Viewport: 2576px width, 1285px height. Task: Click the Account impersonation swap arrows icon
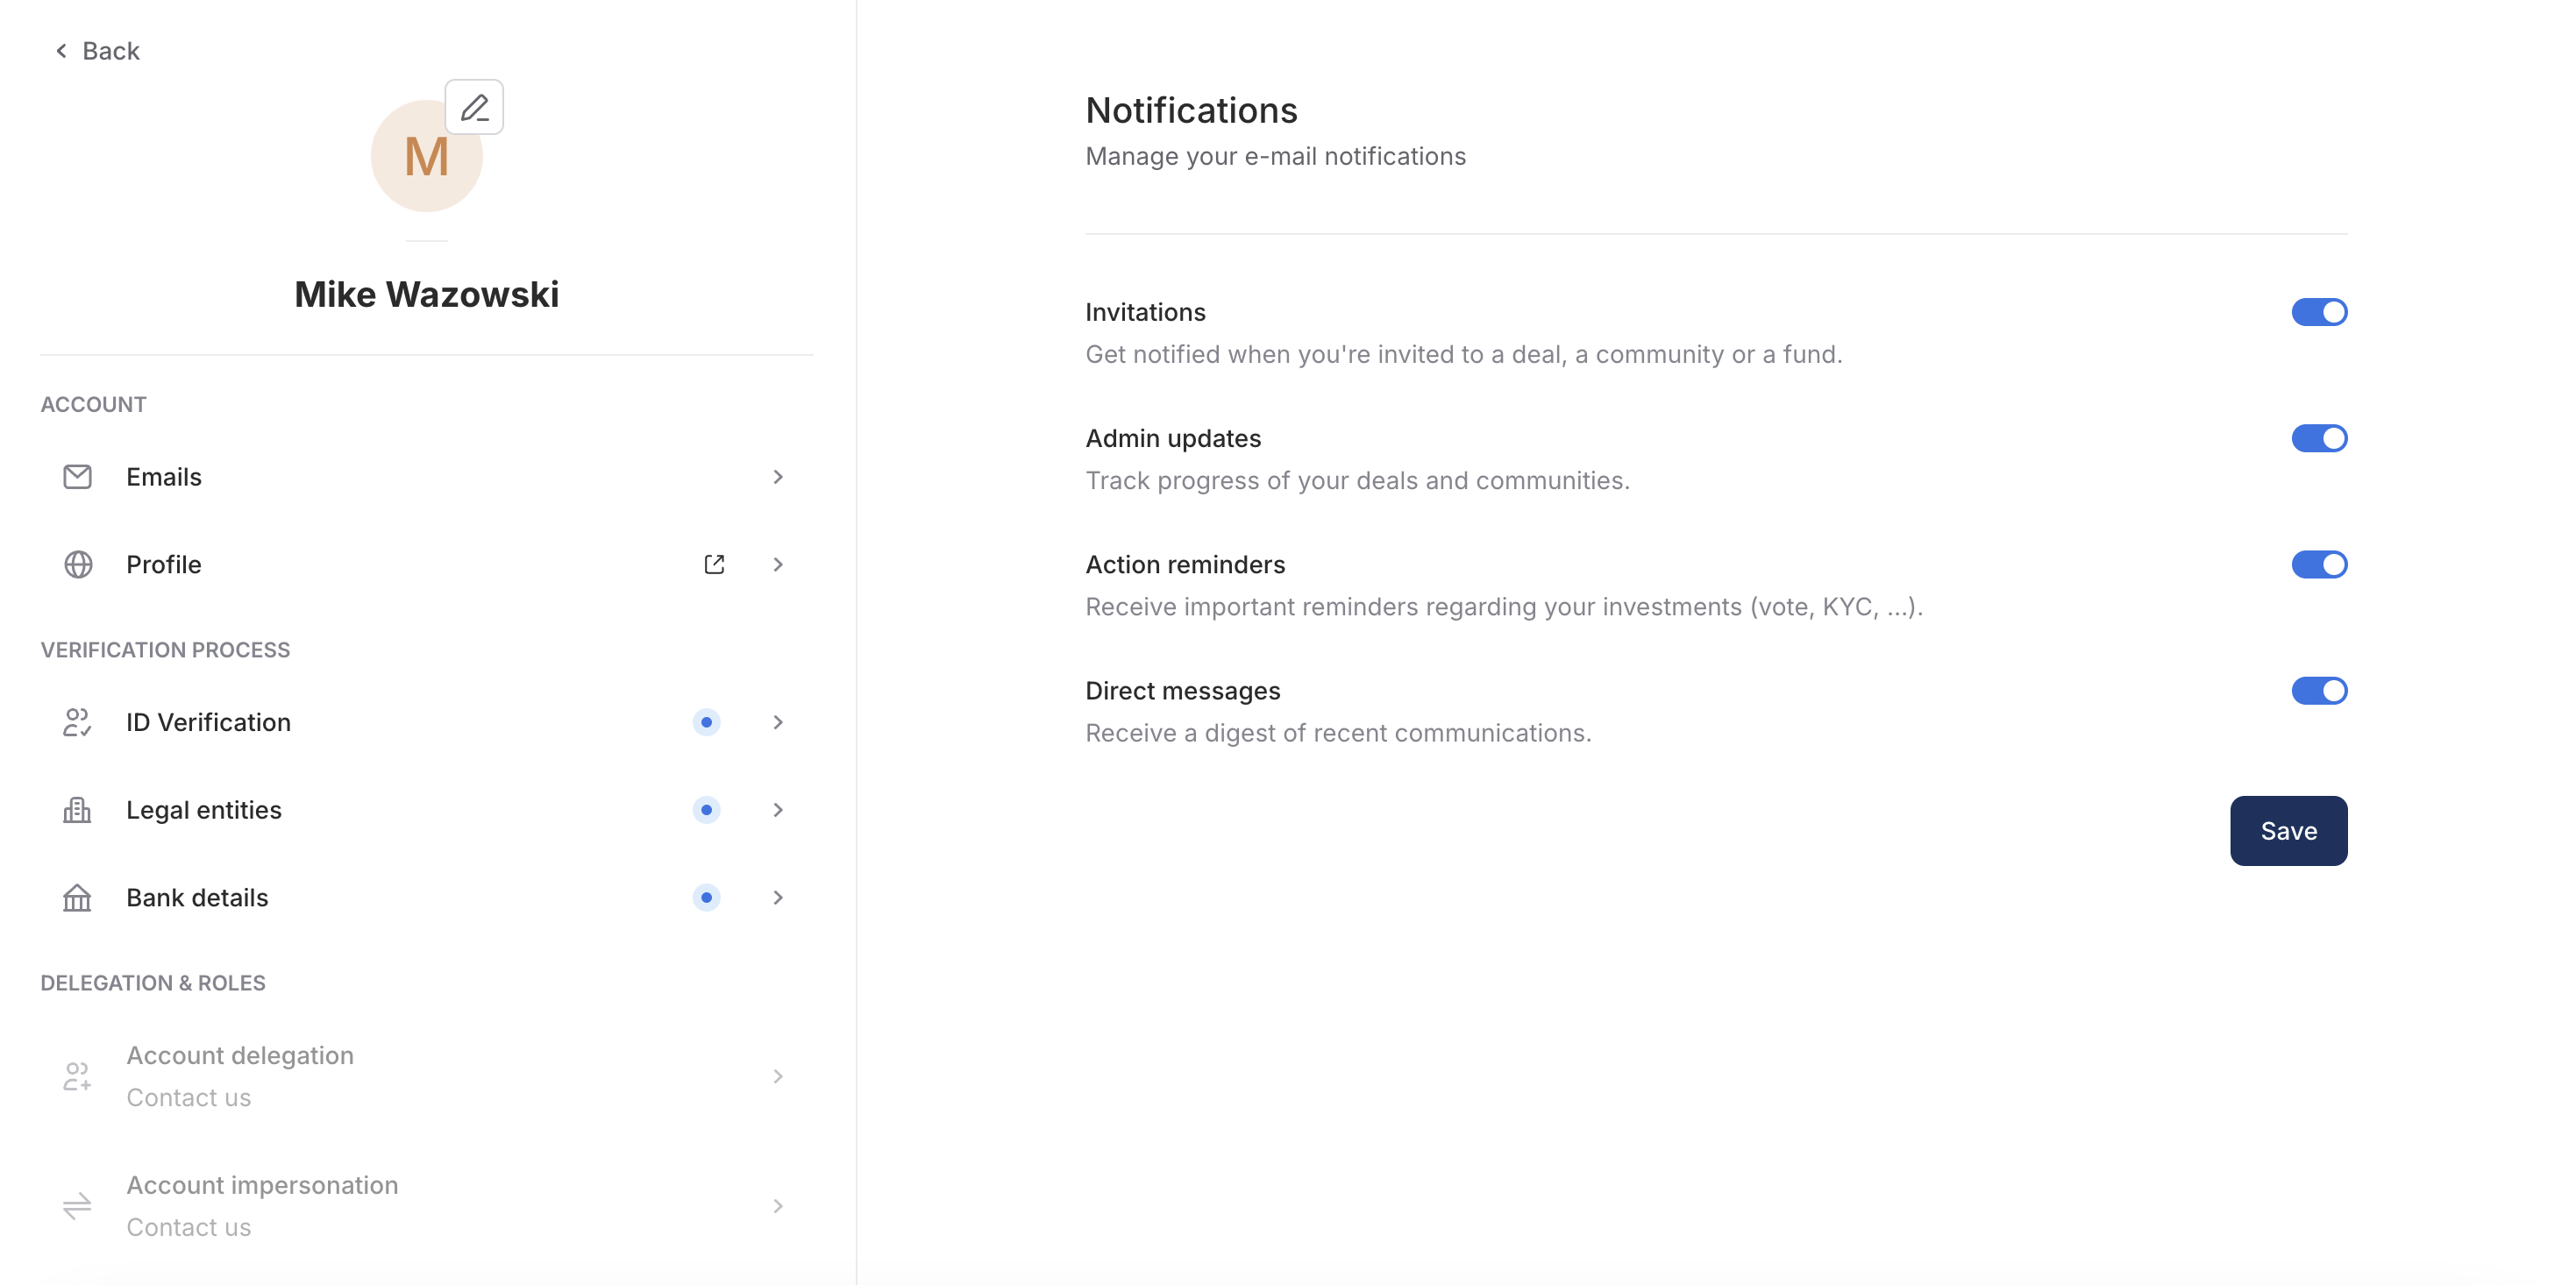tap(78, 1206)
